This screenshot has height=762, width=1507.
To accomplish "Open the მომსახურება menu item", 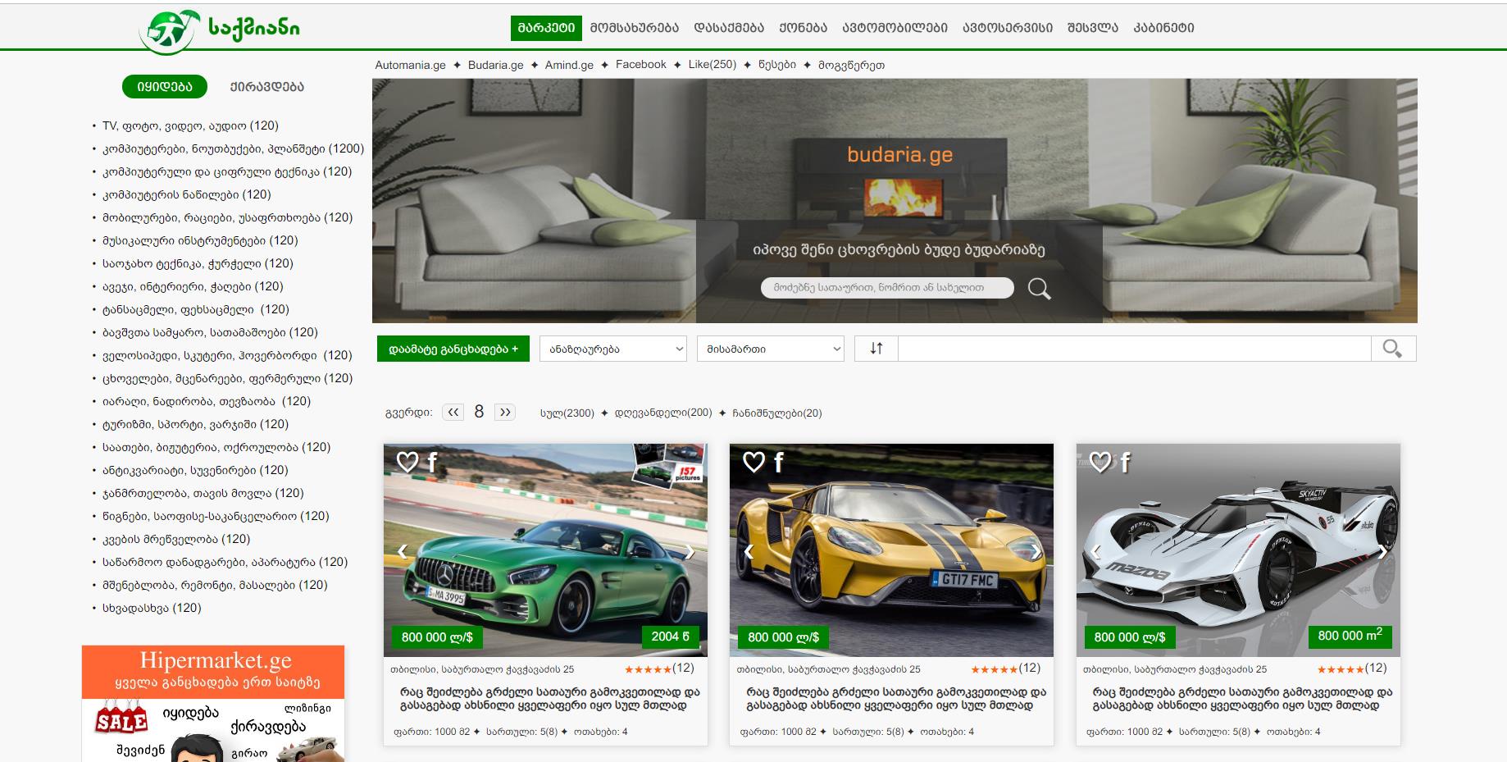I will tap(635, 28).
